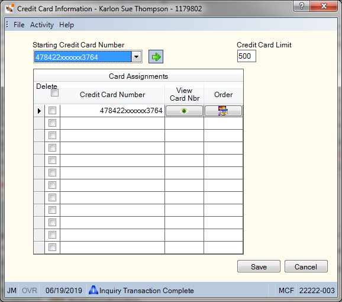Click the Card Assignments table title
The width and height of the screenshot is (342, 302).
click(138, 76)
